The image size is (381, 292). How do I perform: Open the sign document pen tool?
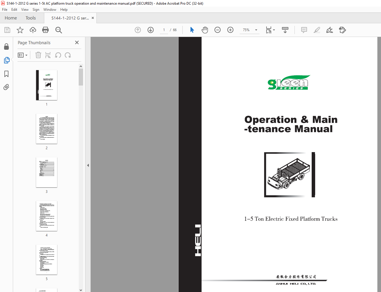(x=330, y=30)
